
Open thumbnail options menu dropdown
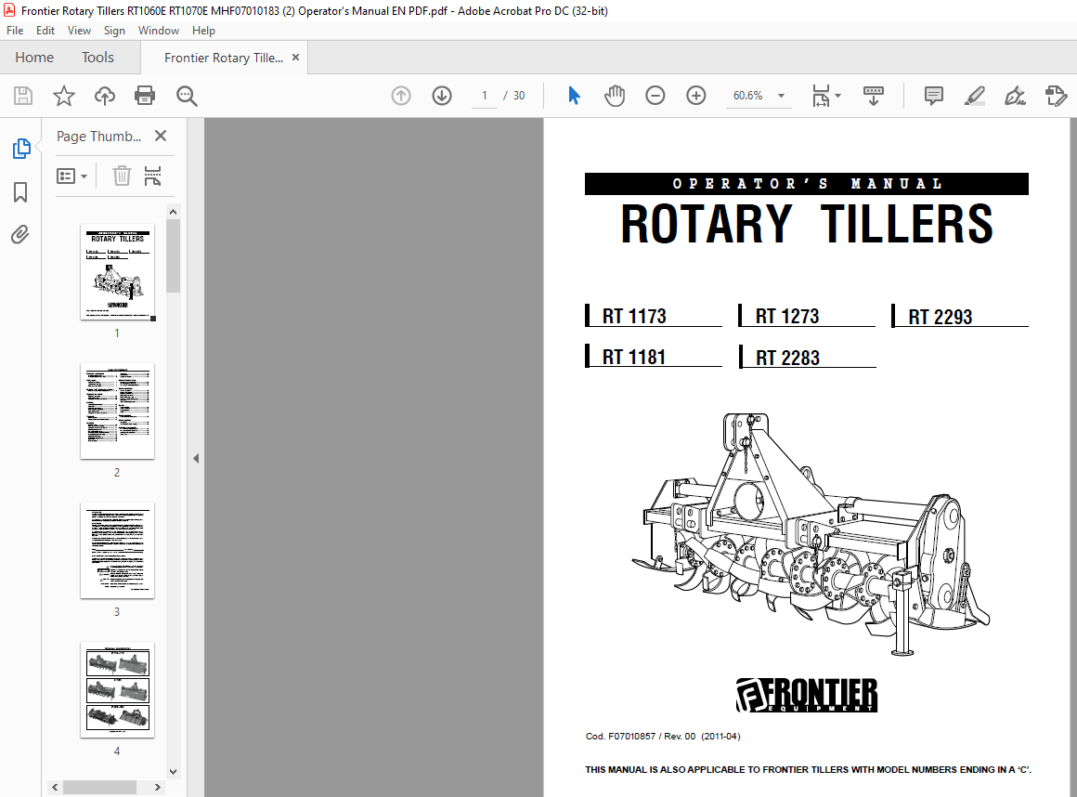coord(72,176)
